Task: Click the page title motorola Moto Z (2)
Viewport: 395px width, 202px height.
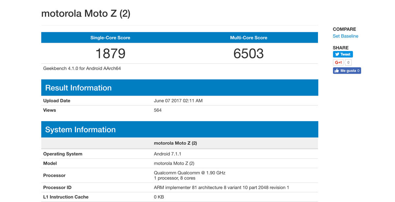Action: pyautogui.click(x=86, y=14)
